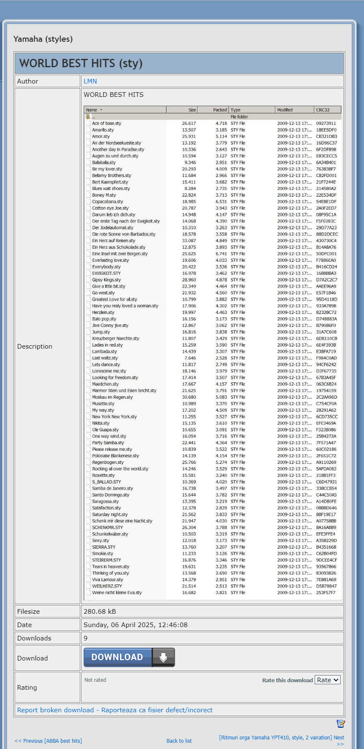Select file "WEILHERZ.STY"
The width and height of the screenshot is (364, 749).
tap(107, 586)
